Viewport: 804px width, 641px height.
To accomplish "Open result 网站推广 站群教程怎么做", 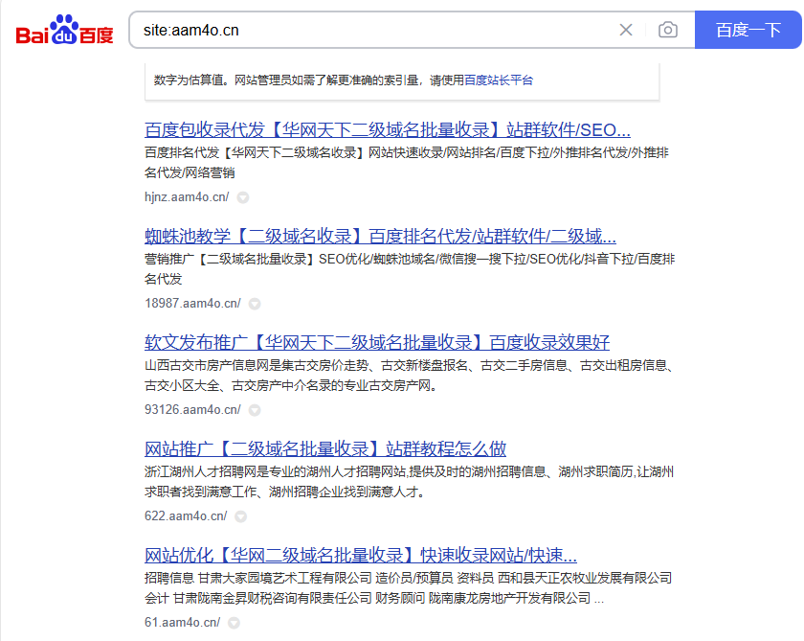I will (325, 448).
